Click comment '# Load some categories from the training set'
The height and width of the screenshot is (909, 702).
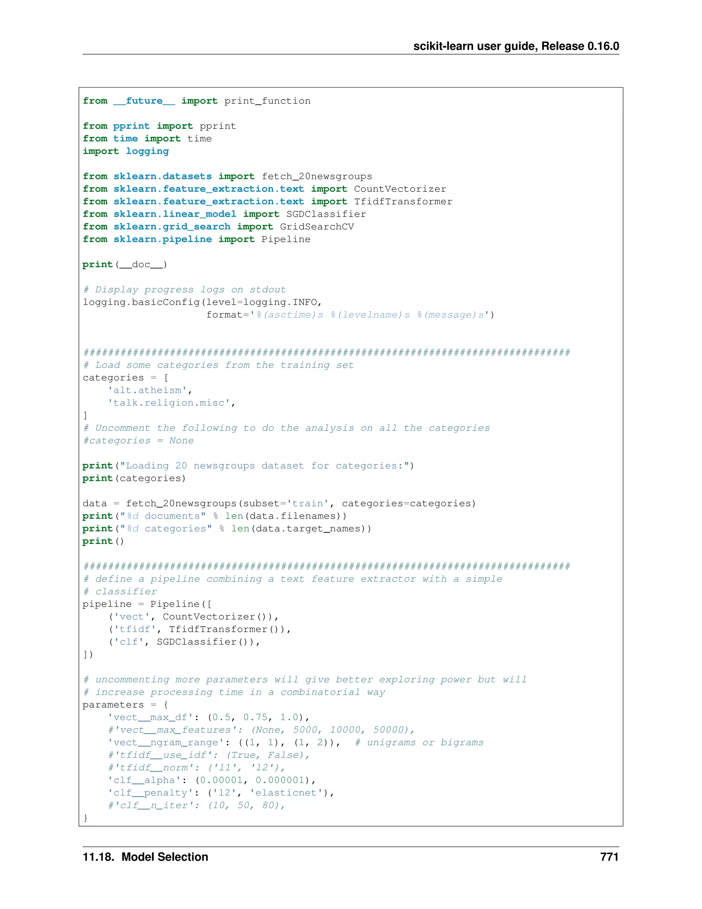218,365
